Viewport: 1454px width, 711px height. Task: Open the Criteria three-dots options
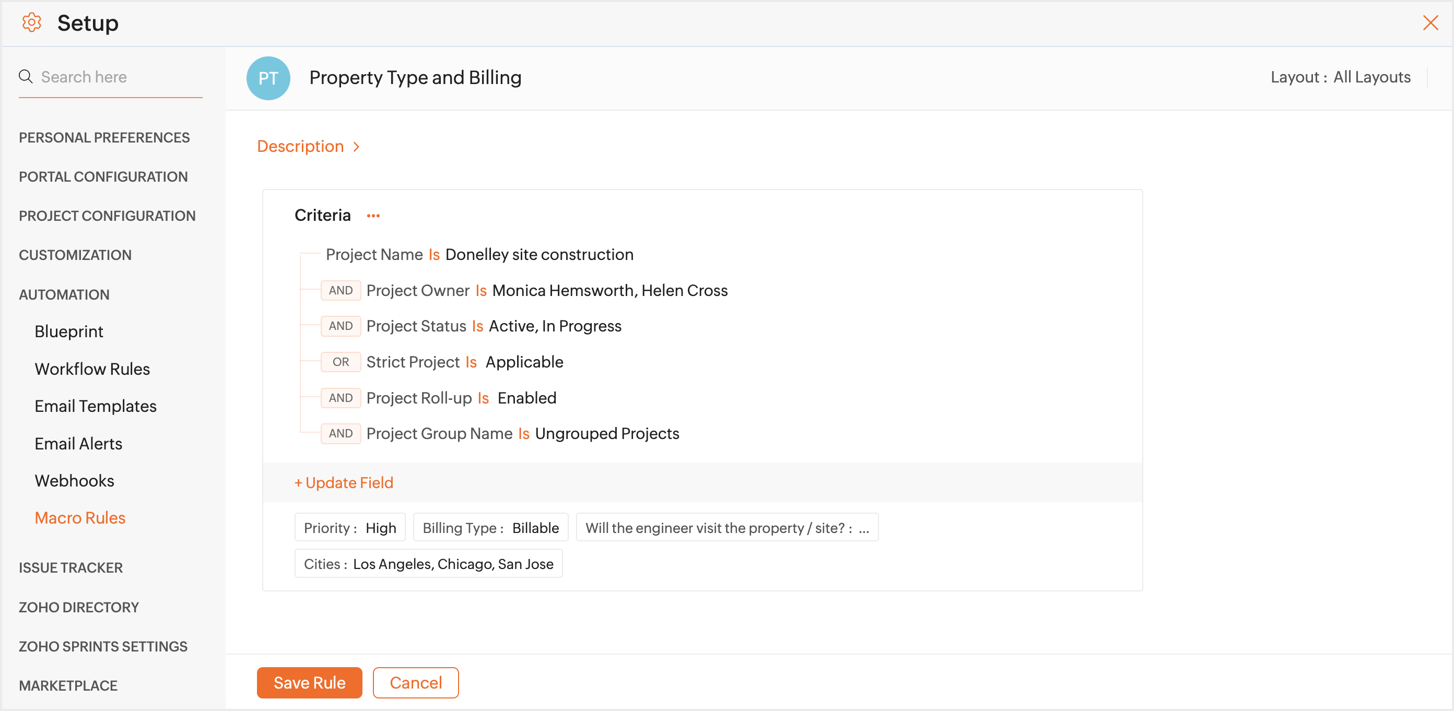click(373, 216)
